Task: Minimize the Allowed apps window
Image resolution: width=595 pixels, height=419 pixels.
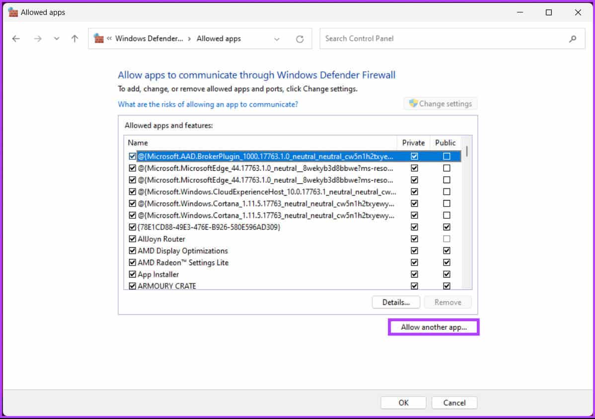Action: [x=520, y=12]
